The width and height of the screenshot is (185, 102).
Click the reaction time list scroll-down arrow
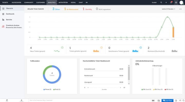(x=129, y=84)
